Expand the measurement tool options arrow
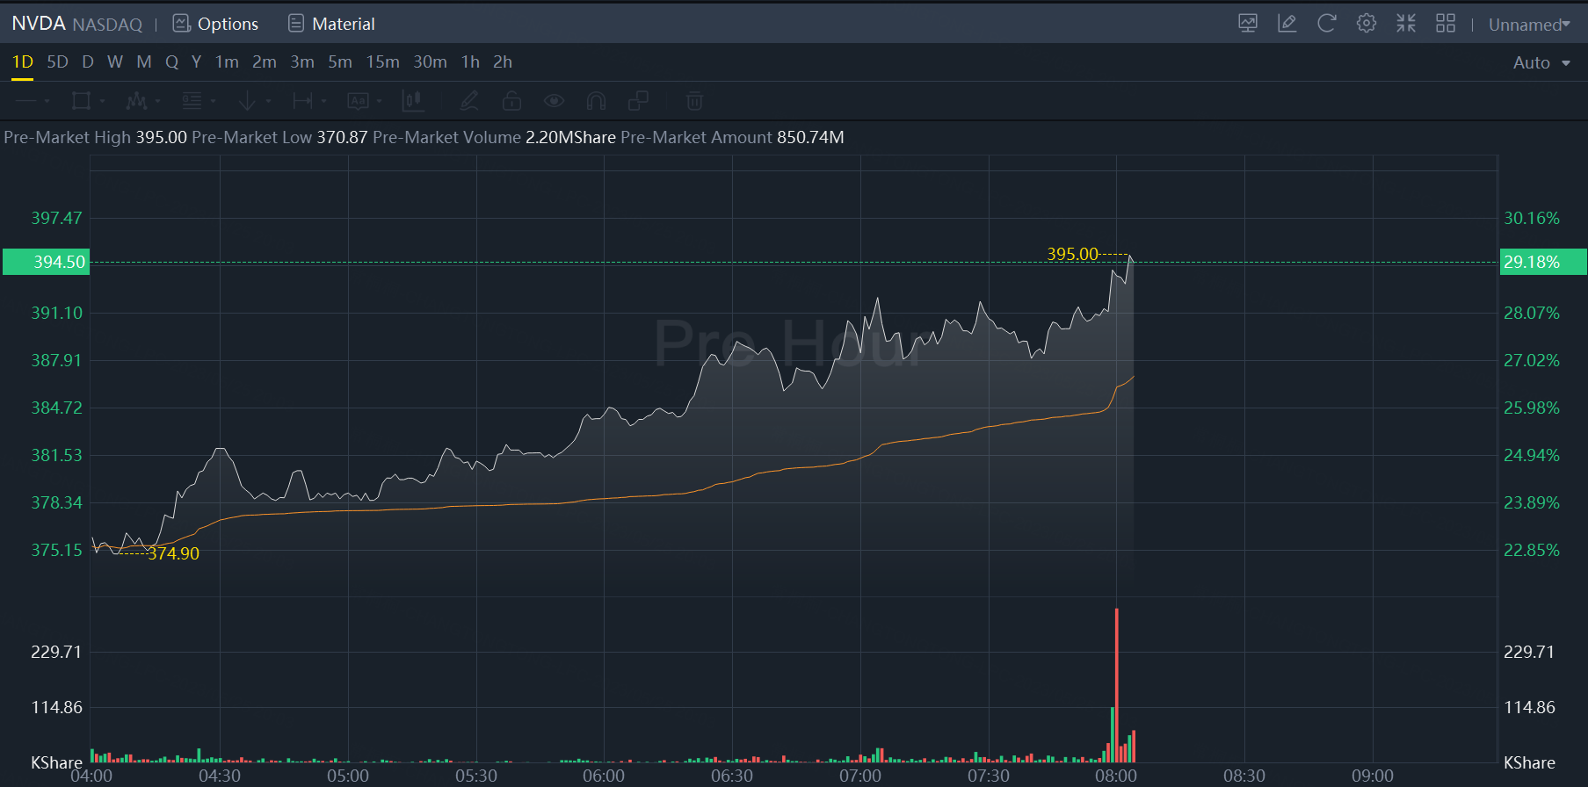 click(323, 102)
